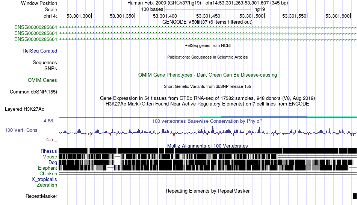Click the 53,301,450 ruler position
Viewport: 357px width, 205px height.
tap(208, 16)
